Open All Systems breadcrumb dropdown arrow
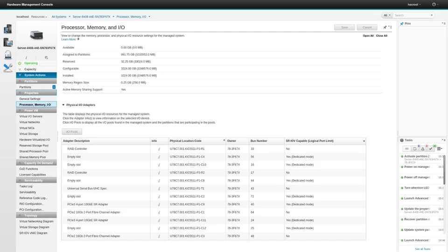The width and height of the screenshot is (448, 252). click(70, 17)
